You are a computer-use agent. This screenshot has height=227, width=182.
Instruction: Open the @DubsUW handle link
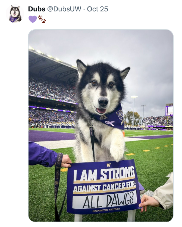pyautogui.click(x=64, y=9)
